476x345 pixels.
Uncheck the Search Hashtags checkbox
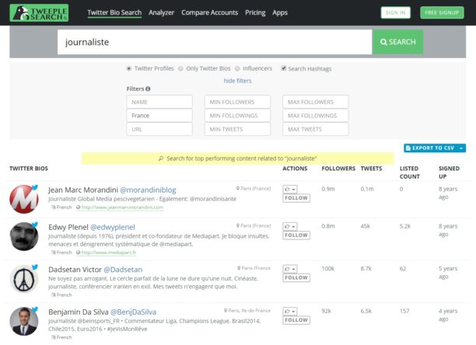point(284,68)
